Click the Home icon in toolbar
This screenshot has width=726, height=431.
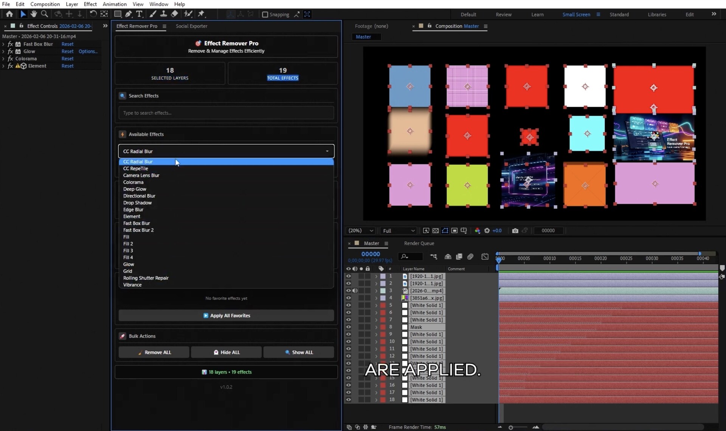(x=9, y=14)
